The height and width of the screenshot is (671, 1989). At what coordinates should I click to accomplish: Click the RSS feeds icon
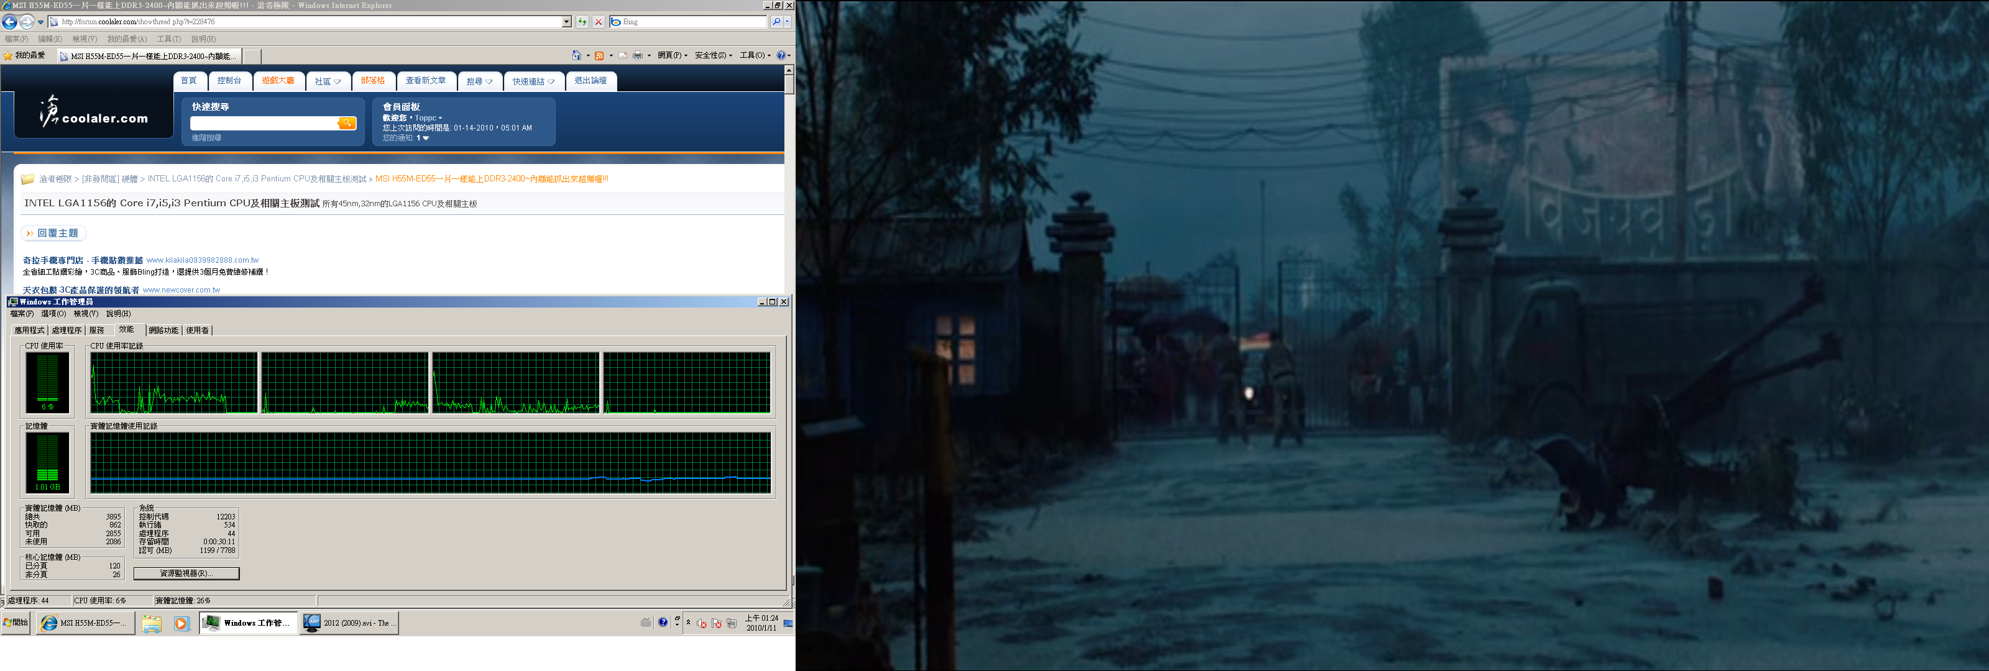[x=599, y=55]
